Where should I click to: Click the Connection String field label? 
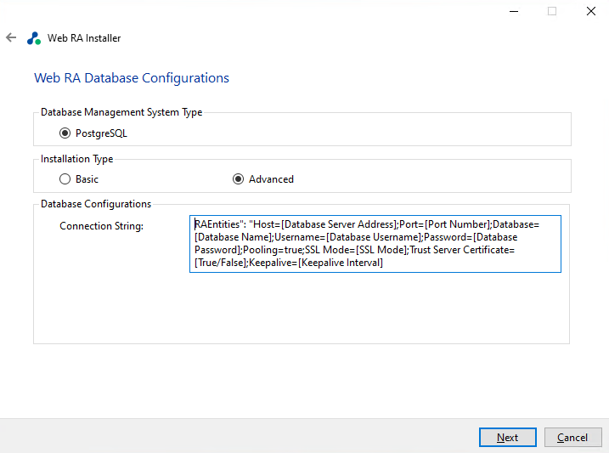point(101,226)
